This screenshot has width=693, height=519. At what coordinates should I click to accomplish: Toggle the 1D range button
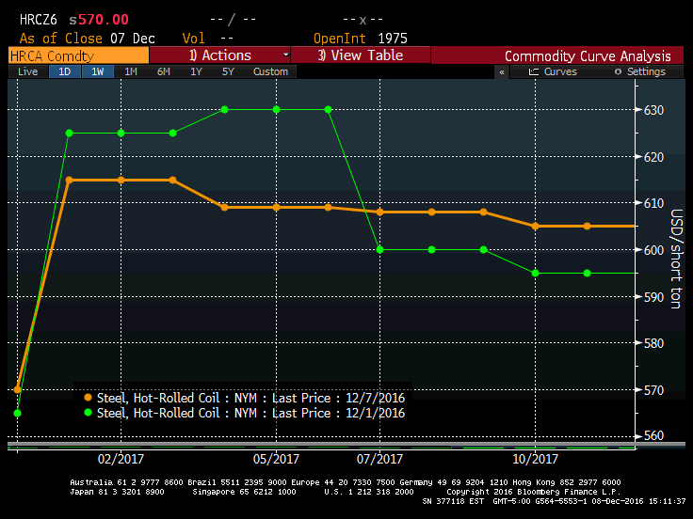(x=64, y=71)
